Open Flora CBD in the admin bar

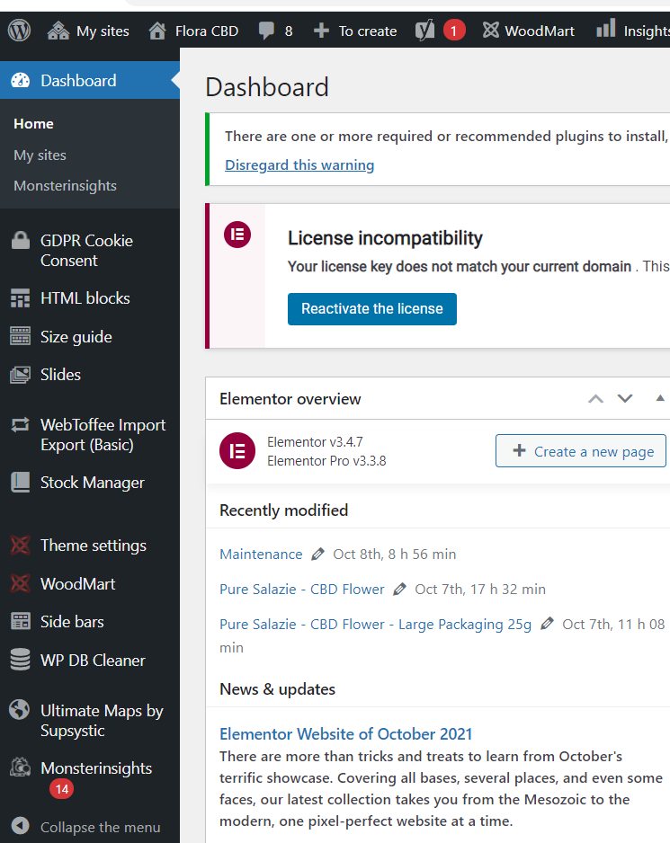207,31
